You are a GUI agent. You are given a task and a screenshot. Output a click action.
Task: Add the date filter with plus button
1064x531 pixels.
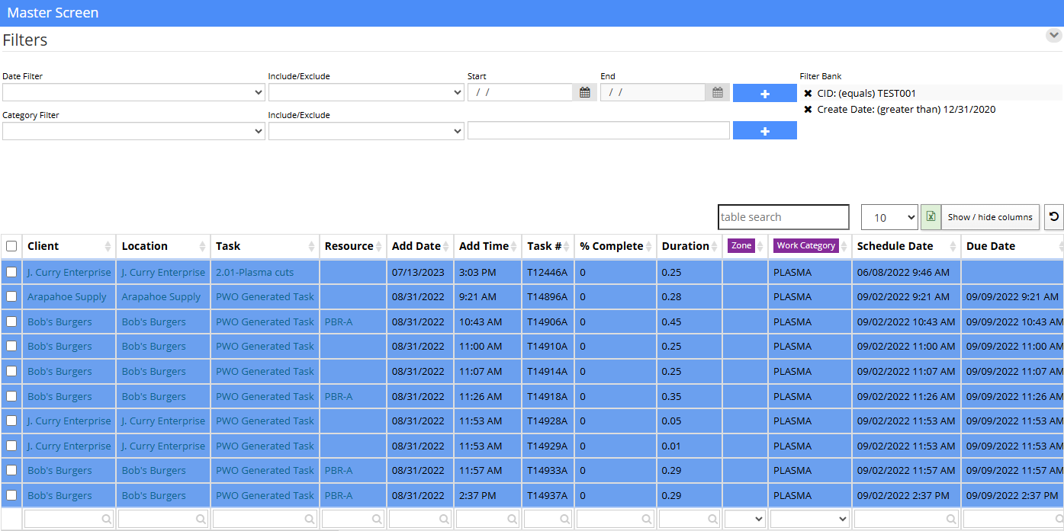(765, 93)
